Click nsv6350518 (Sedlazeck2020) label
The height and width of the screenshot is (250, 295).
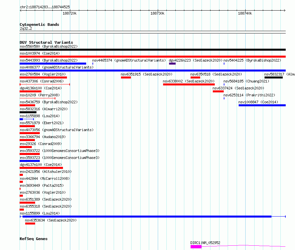coord(216,74)
